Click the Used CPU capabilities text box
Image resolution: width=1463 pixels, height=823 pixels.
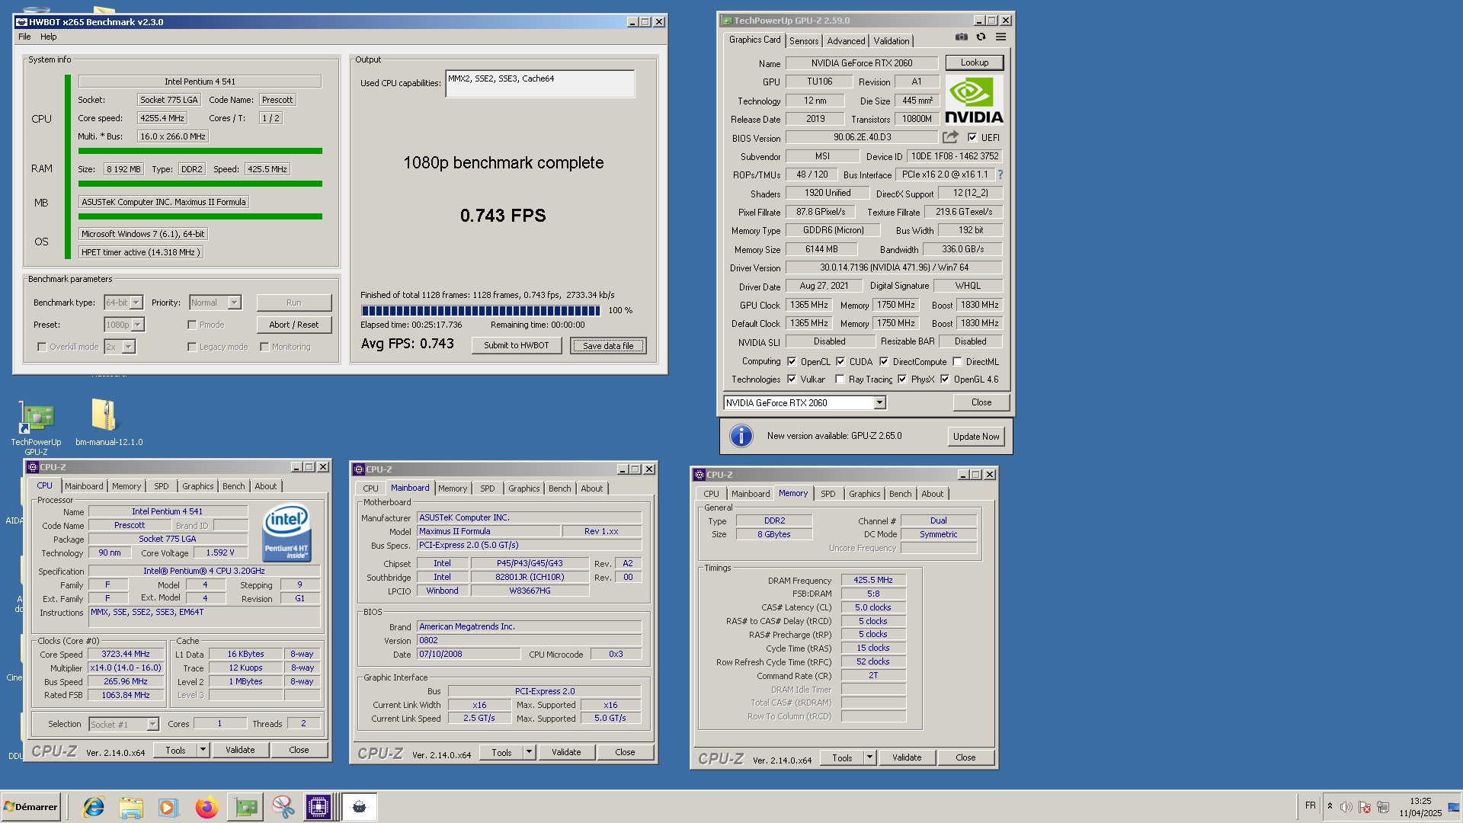pyautogui.click(x=540, y=84)
